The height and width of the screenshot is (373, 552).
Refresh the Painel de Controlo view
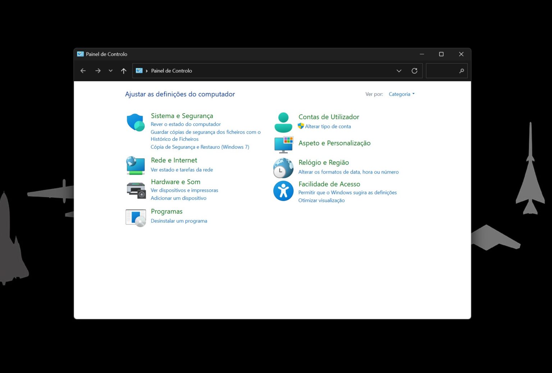coord(414,71)
